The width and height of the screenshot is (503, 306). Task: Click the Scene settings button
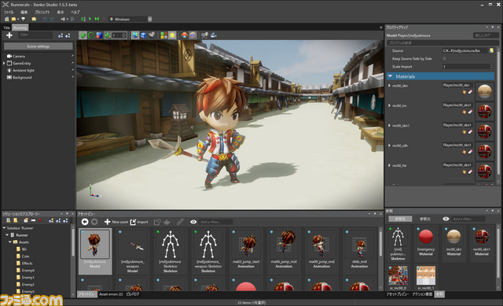(x=39, y=46)
